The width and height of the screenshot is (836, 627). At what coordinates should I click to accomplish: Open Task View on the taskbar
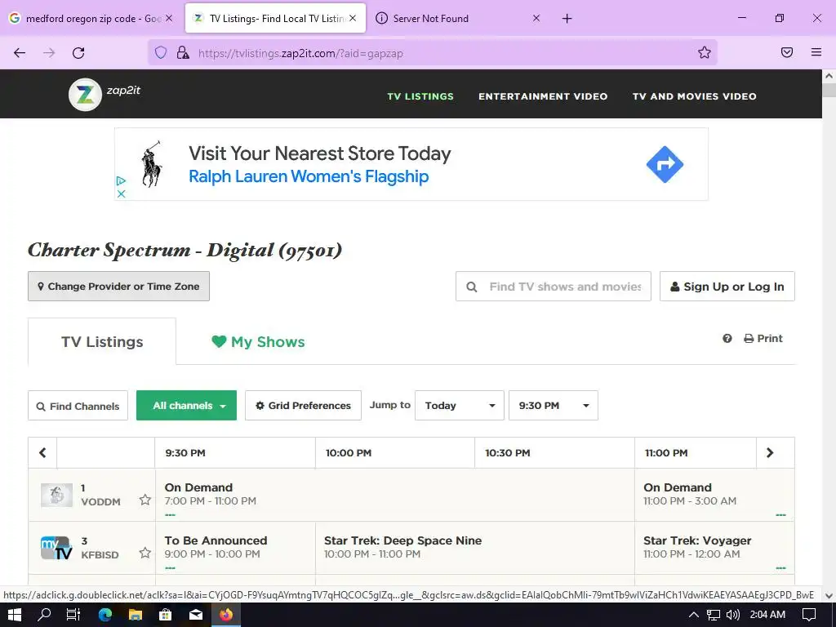[x=73, y=615]
